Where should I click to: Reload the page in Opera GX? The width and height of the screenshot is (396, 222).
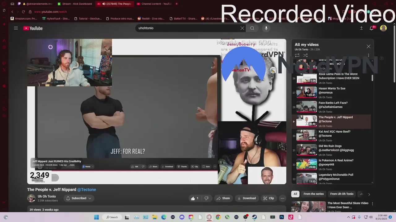(x=23, y=12)
